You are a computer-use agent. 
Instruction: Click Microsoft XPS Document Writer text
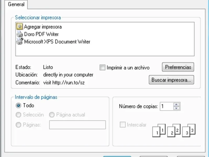[57, 42]
